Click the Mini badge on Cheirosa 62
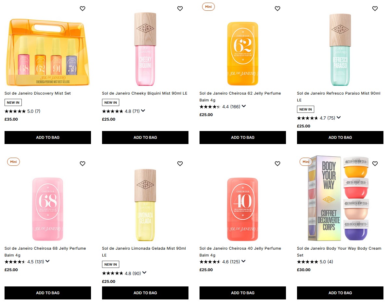The height and width of the screenshot is (303, 388). [208, 7]
